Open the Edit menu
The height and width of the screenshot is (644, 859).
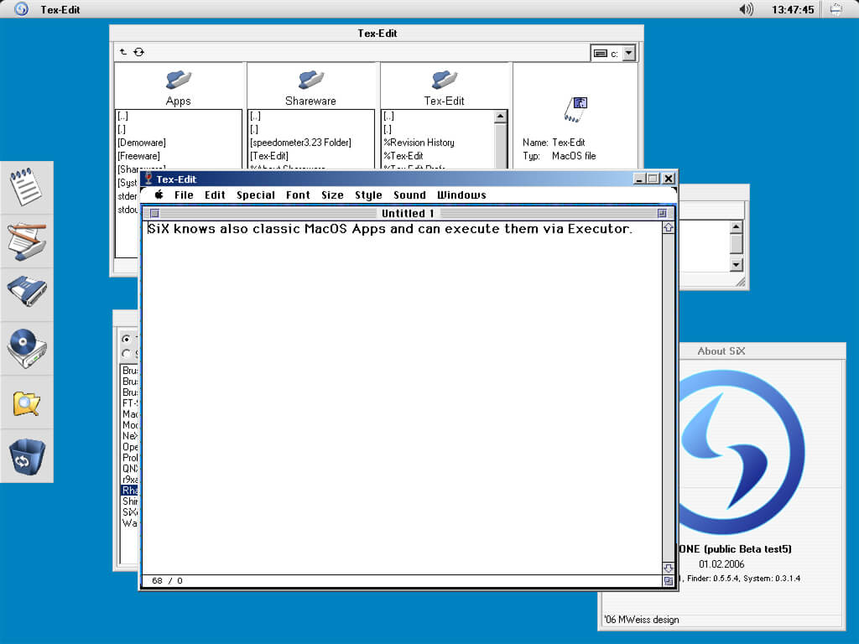pyautogui.click(x=215, y=195)
